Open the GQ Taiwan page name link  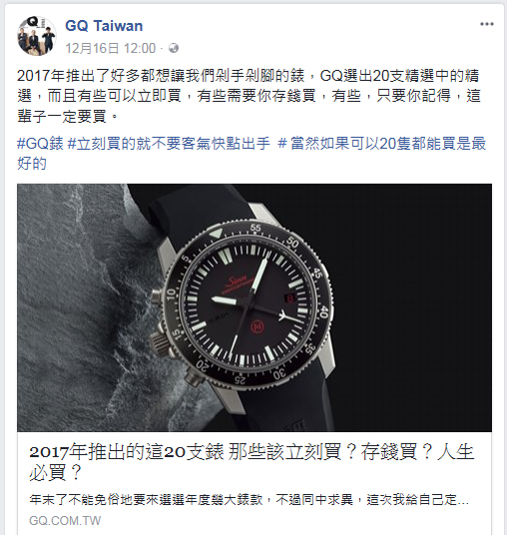(104, 26)
